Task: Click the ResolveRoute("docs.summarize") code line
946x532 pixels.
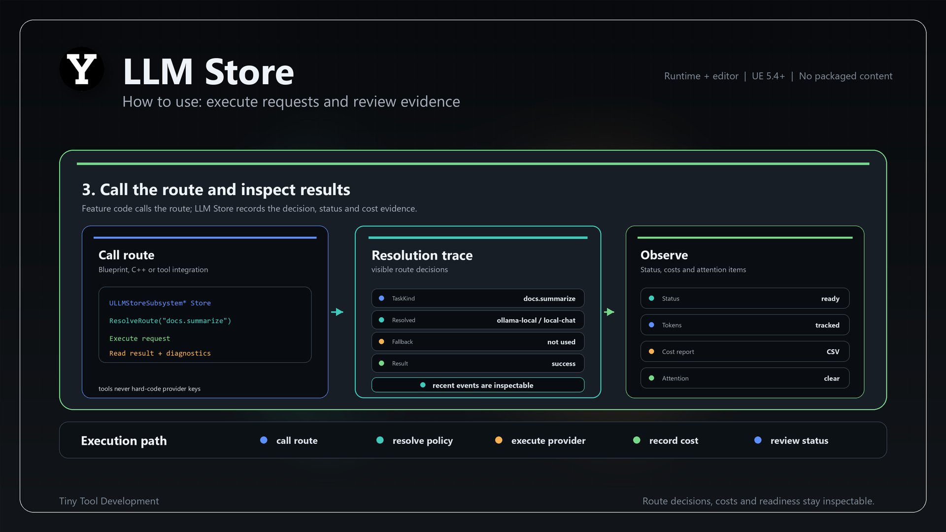Action: (x=170, y=321)
